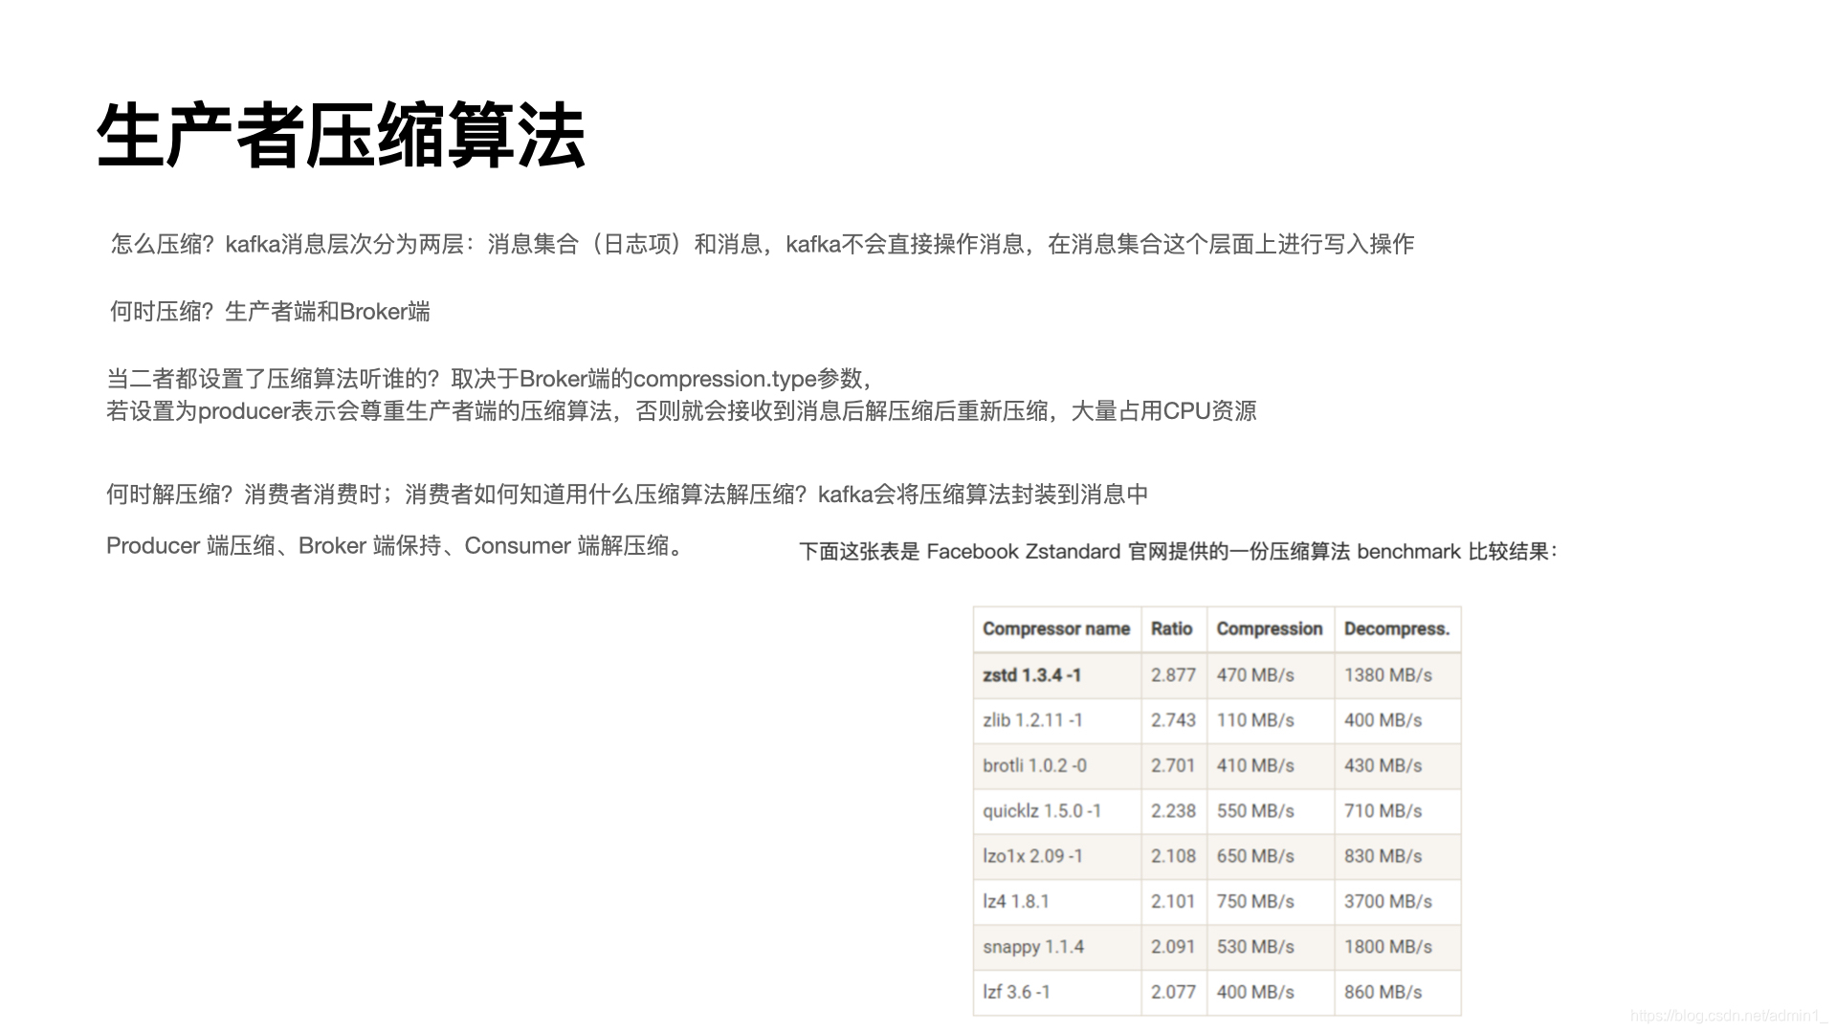
Task: Click the snappy 1.1.4 cell
Action: (1032, 947)
